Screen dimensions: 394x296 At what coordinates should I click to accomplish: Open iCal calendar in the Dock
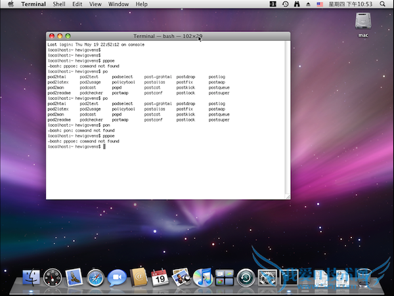pos(160,279)
